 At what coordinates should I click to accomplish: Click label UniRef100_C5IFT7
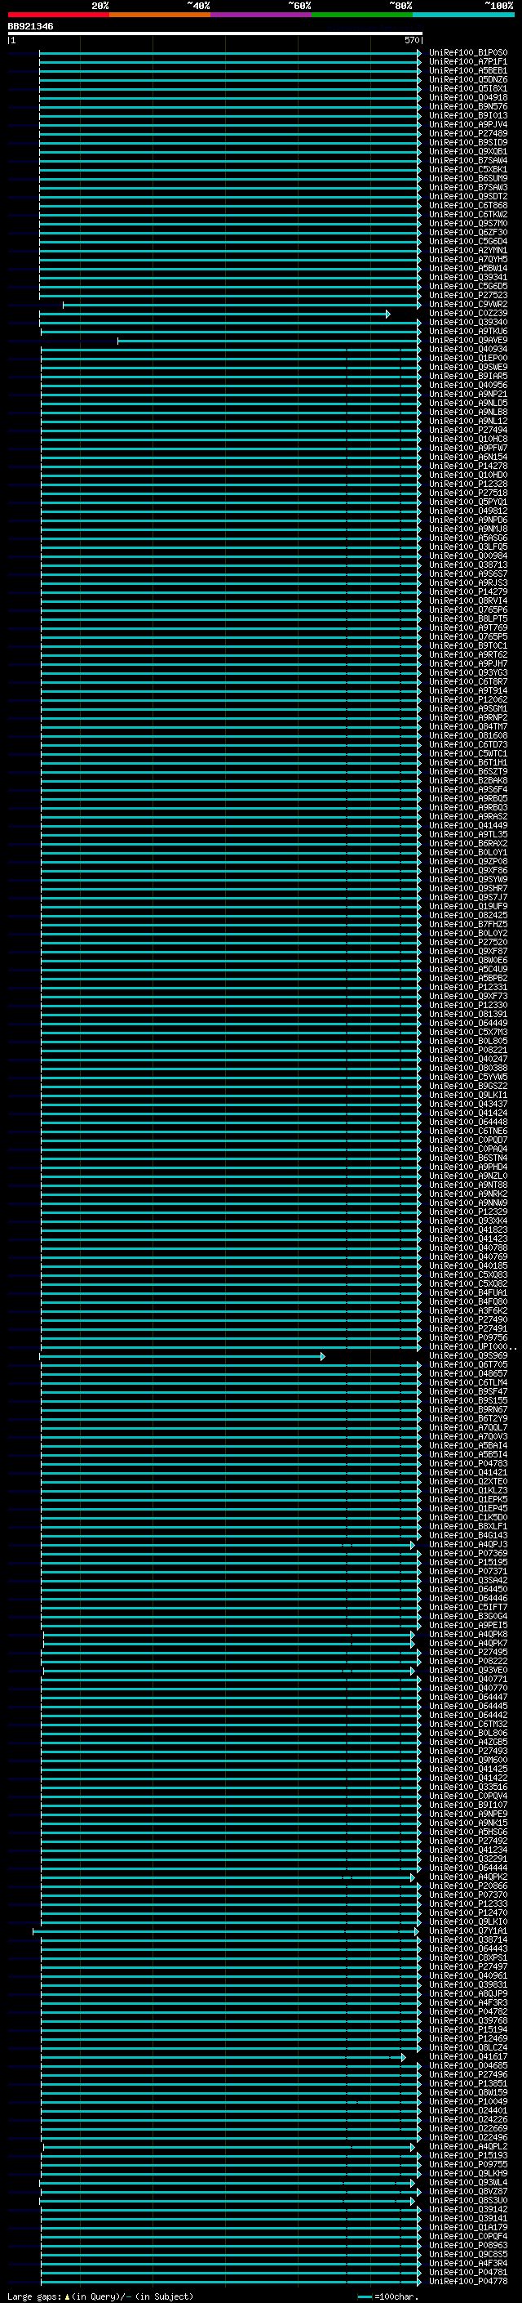467,1608
